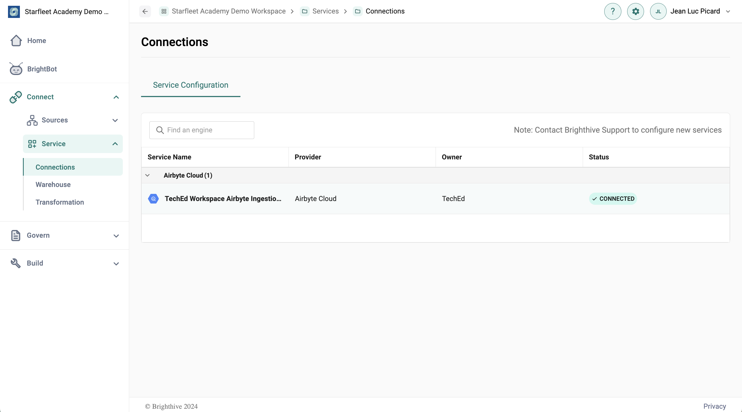Click the Services breadcrumb link
742x412 pixels.
tap(325, 11)
